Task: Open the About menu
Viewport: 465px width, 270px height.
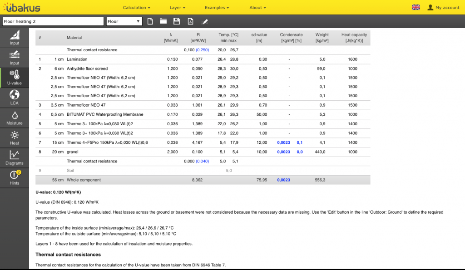Action: click(x=257, y=8)
